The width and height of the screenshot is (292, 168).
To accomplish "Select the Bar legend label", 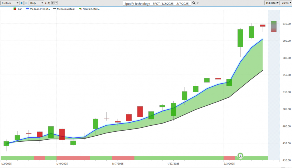I will point(20,9).
